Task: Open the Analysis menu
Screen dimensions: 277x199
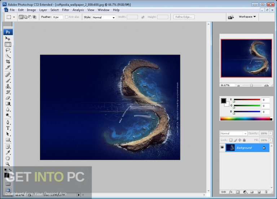Action: tap(78, 10)
